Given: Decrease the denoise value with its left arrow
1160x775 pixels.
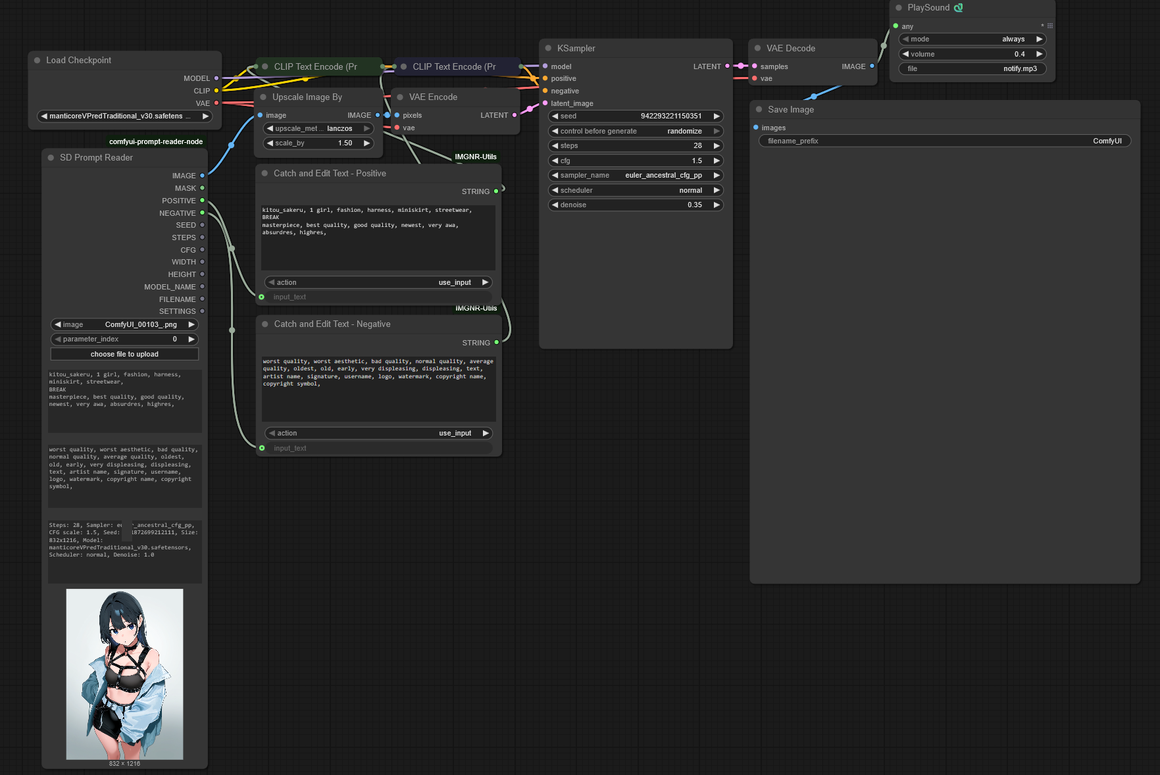Looking at the screenshot, I should tap(555, 205).
